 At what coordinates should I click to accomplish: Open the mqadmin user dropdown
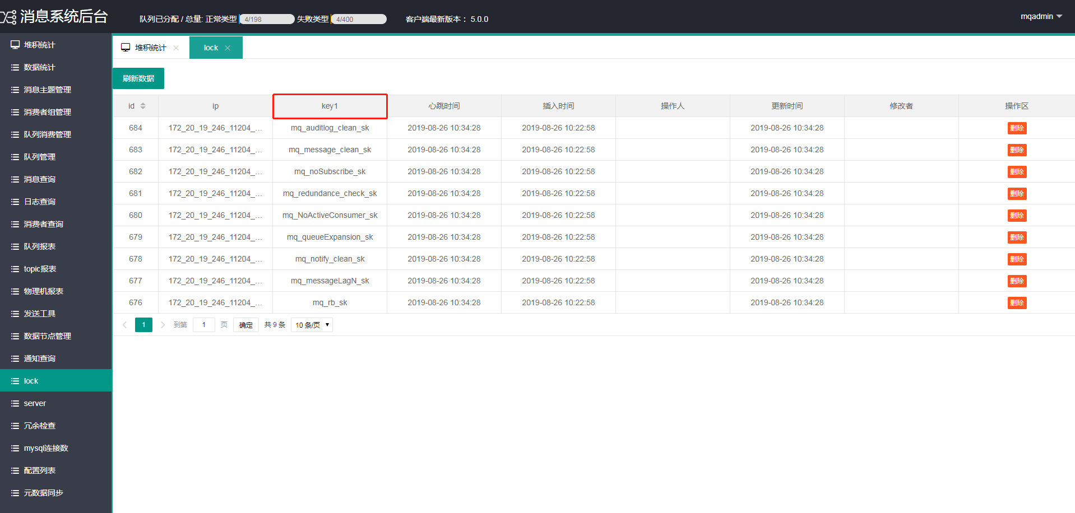pyautogui.click(x=1041, y=16)
